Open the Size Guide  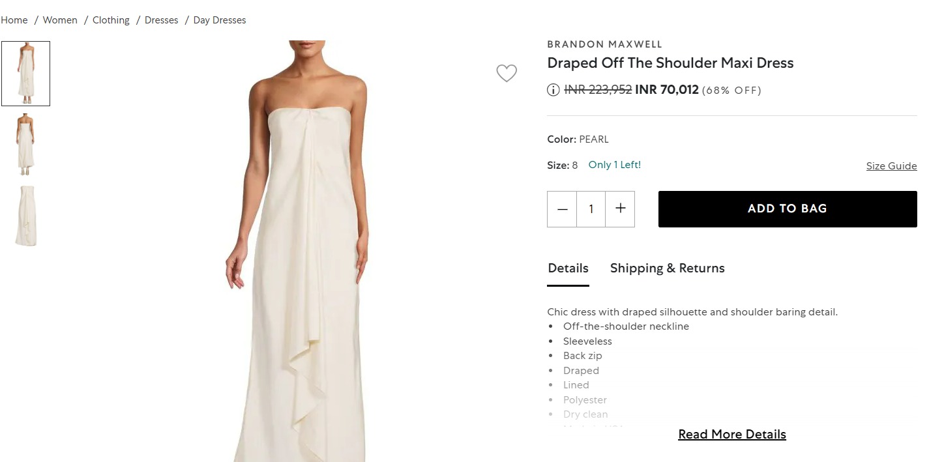click(891, 166)
